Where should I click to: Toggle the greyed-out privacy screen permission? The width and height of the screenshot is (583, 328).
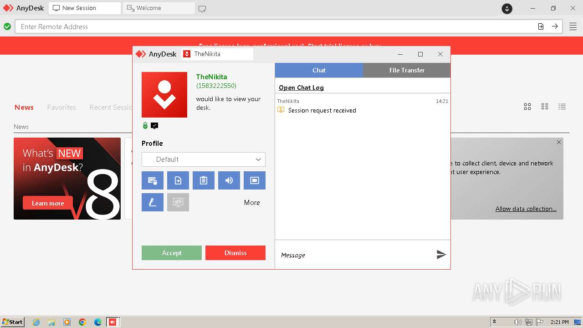coord(178,202)
